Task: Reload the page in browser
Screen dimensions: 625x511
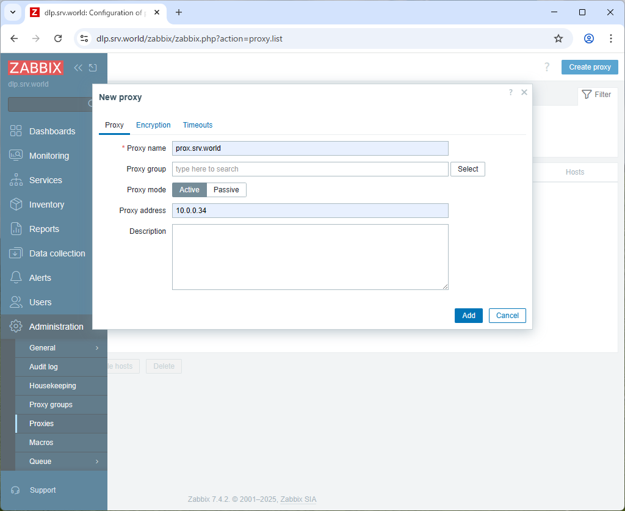Action: coord(58,38)
